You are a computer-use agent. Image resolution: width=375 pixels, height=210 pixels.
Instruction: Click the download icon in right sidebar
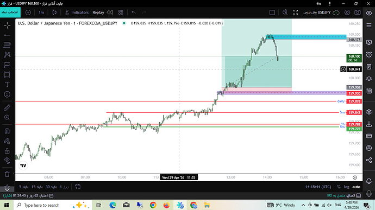[369, 124]
